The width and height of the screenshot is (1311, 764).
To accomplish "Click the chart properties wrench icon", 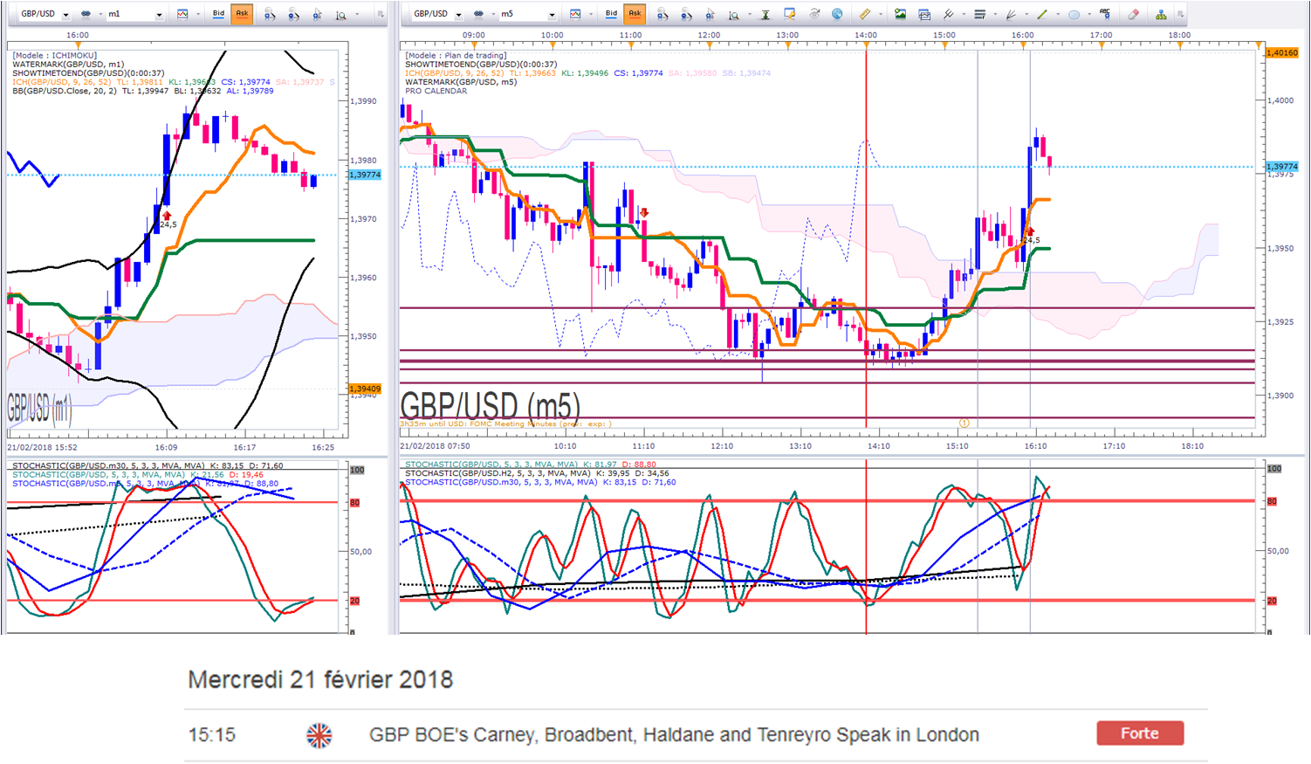I will (790, 14).
